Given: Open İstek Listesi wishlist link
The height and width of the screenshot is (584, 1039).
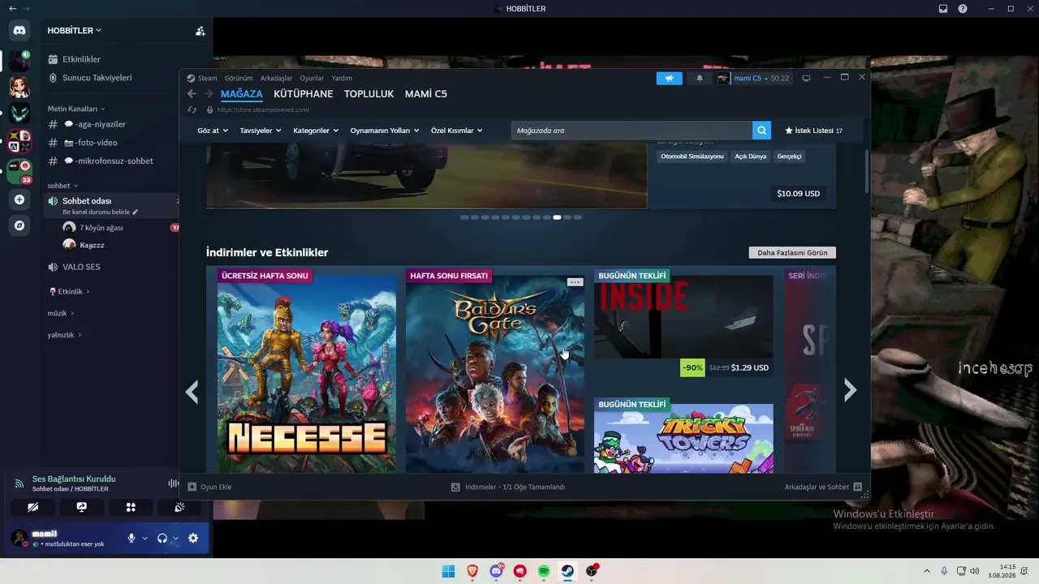Looking at the screenshot, I should point(813,131).
